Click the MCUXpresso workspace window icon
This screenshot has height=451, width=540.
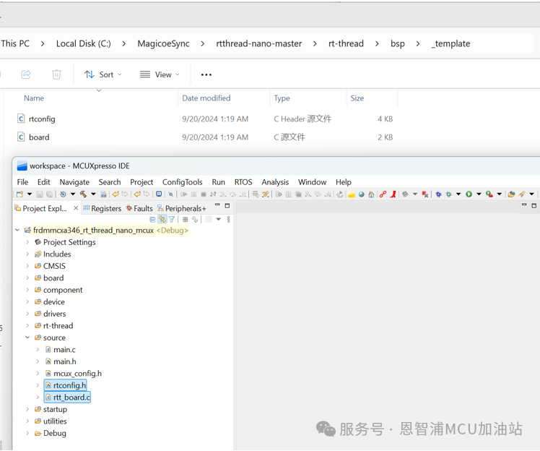point(22,166)
